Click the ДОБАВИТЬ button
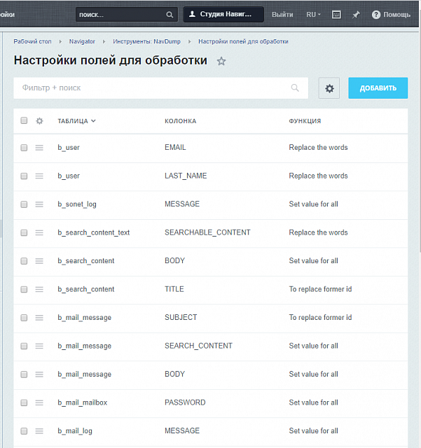The height and width of the screenshot is (448, 421). point(378,88)
